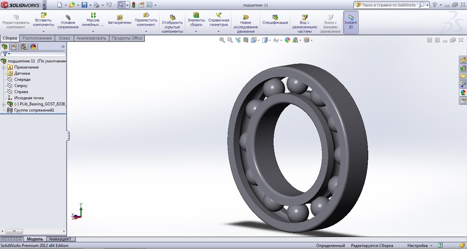Image resolution: width=467 pixels, height=249 pixels.
Task: Click Отобразить скрытые компоненты
Action: coord(172,24)
